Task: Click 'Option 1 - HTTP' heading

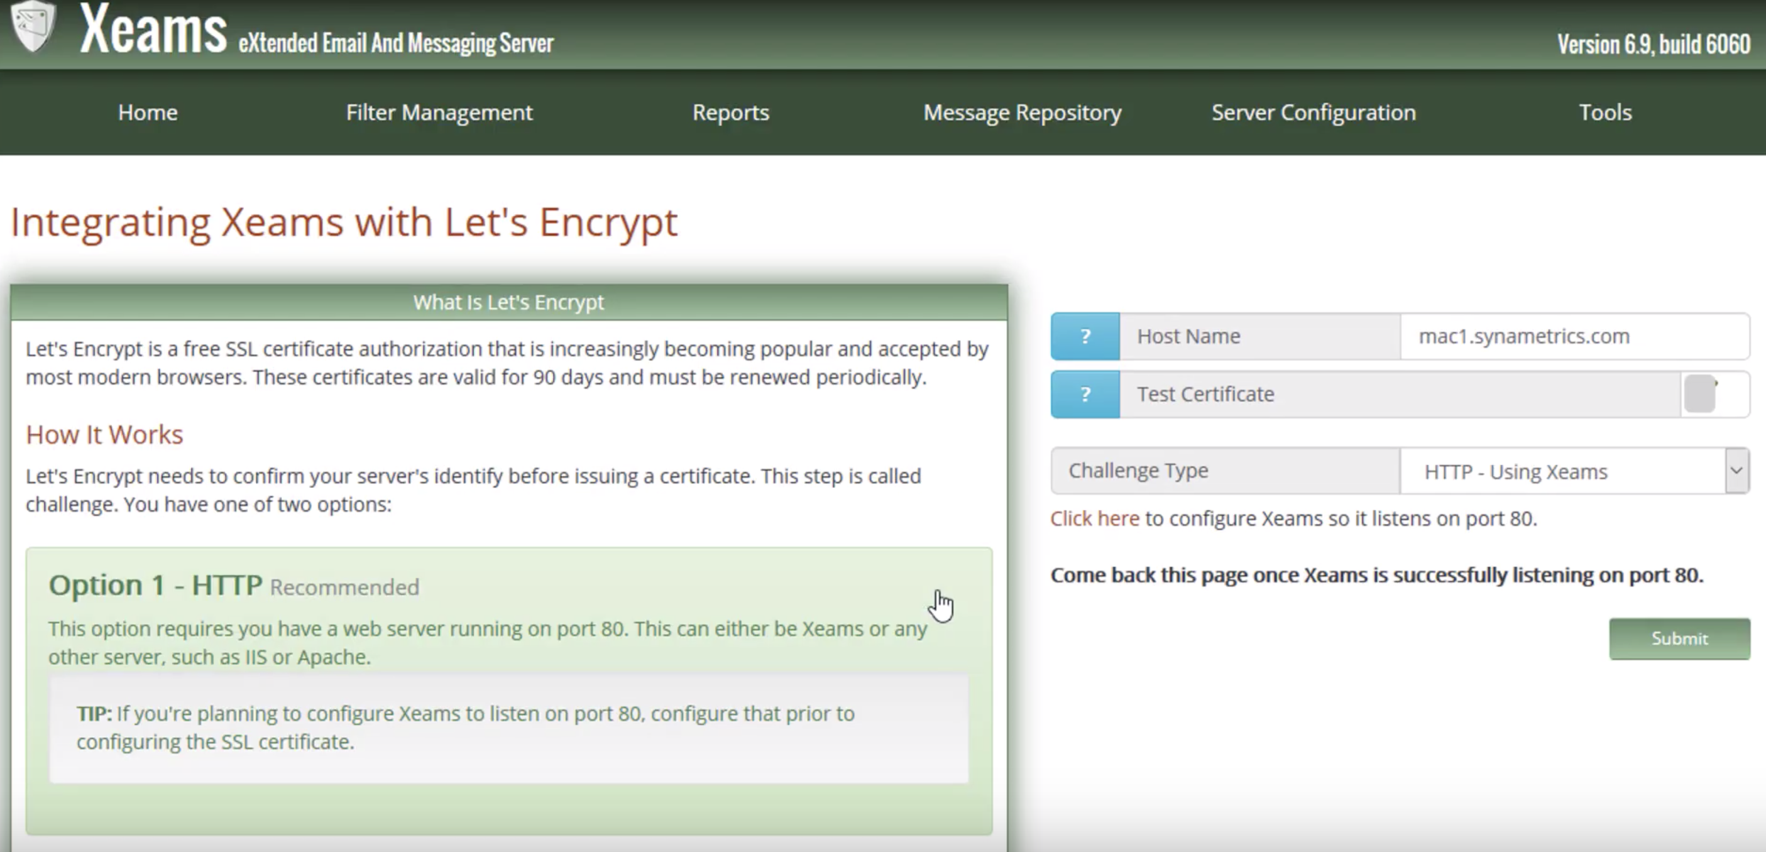Action: pyautogui.click(x=156, y=586)
